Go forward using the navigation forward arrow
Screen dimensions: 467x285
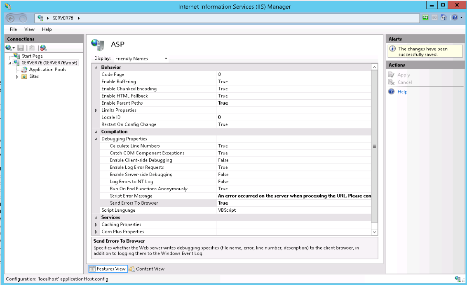(23, 19)
